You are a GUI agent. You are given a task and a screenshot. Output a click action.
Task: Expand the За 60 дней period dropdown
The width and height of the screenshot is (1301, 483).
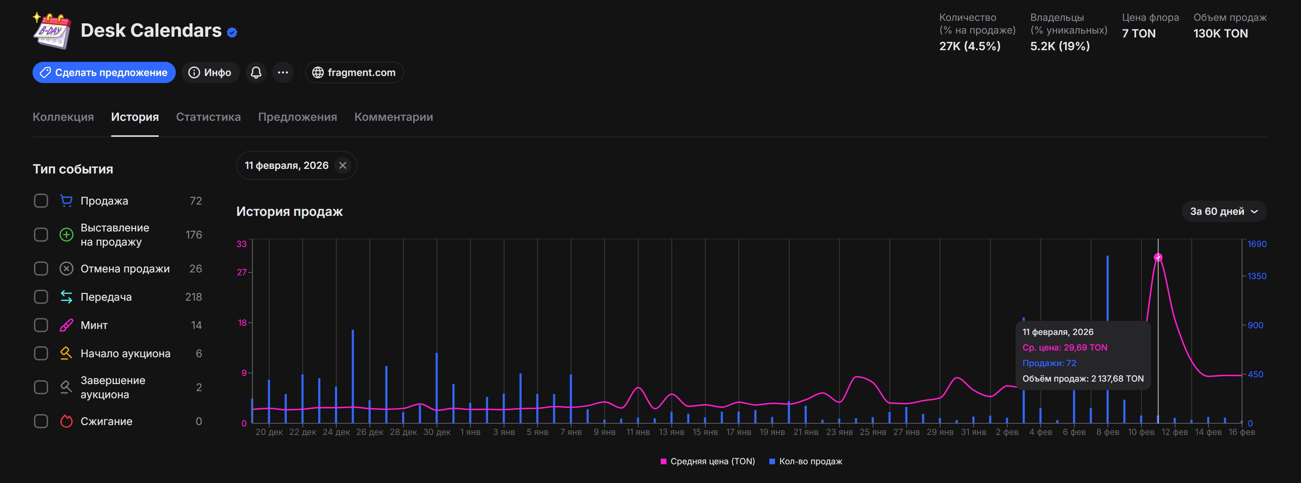coord(1223,212)
